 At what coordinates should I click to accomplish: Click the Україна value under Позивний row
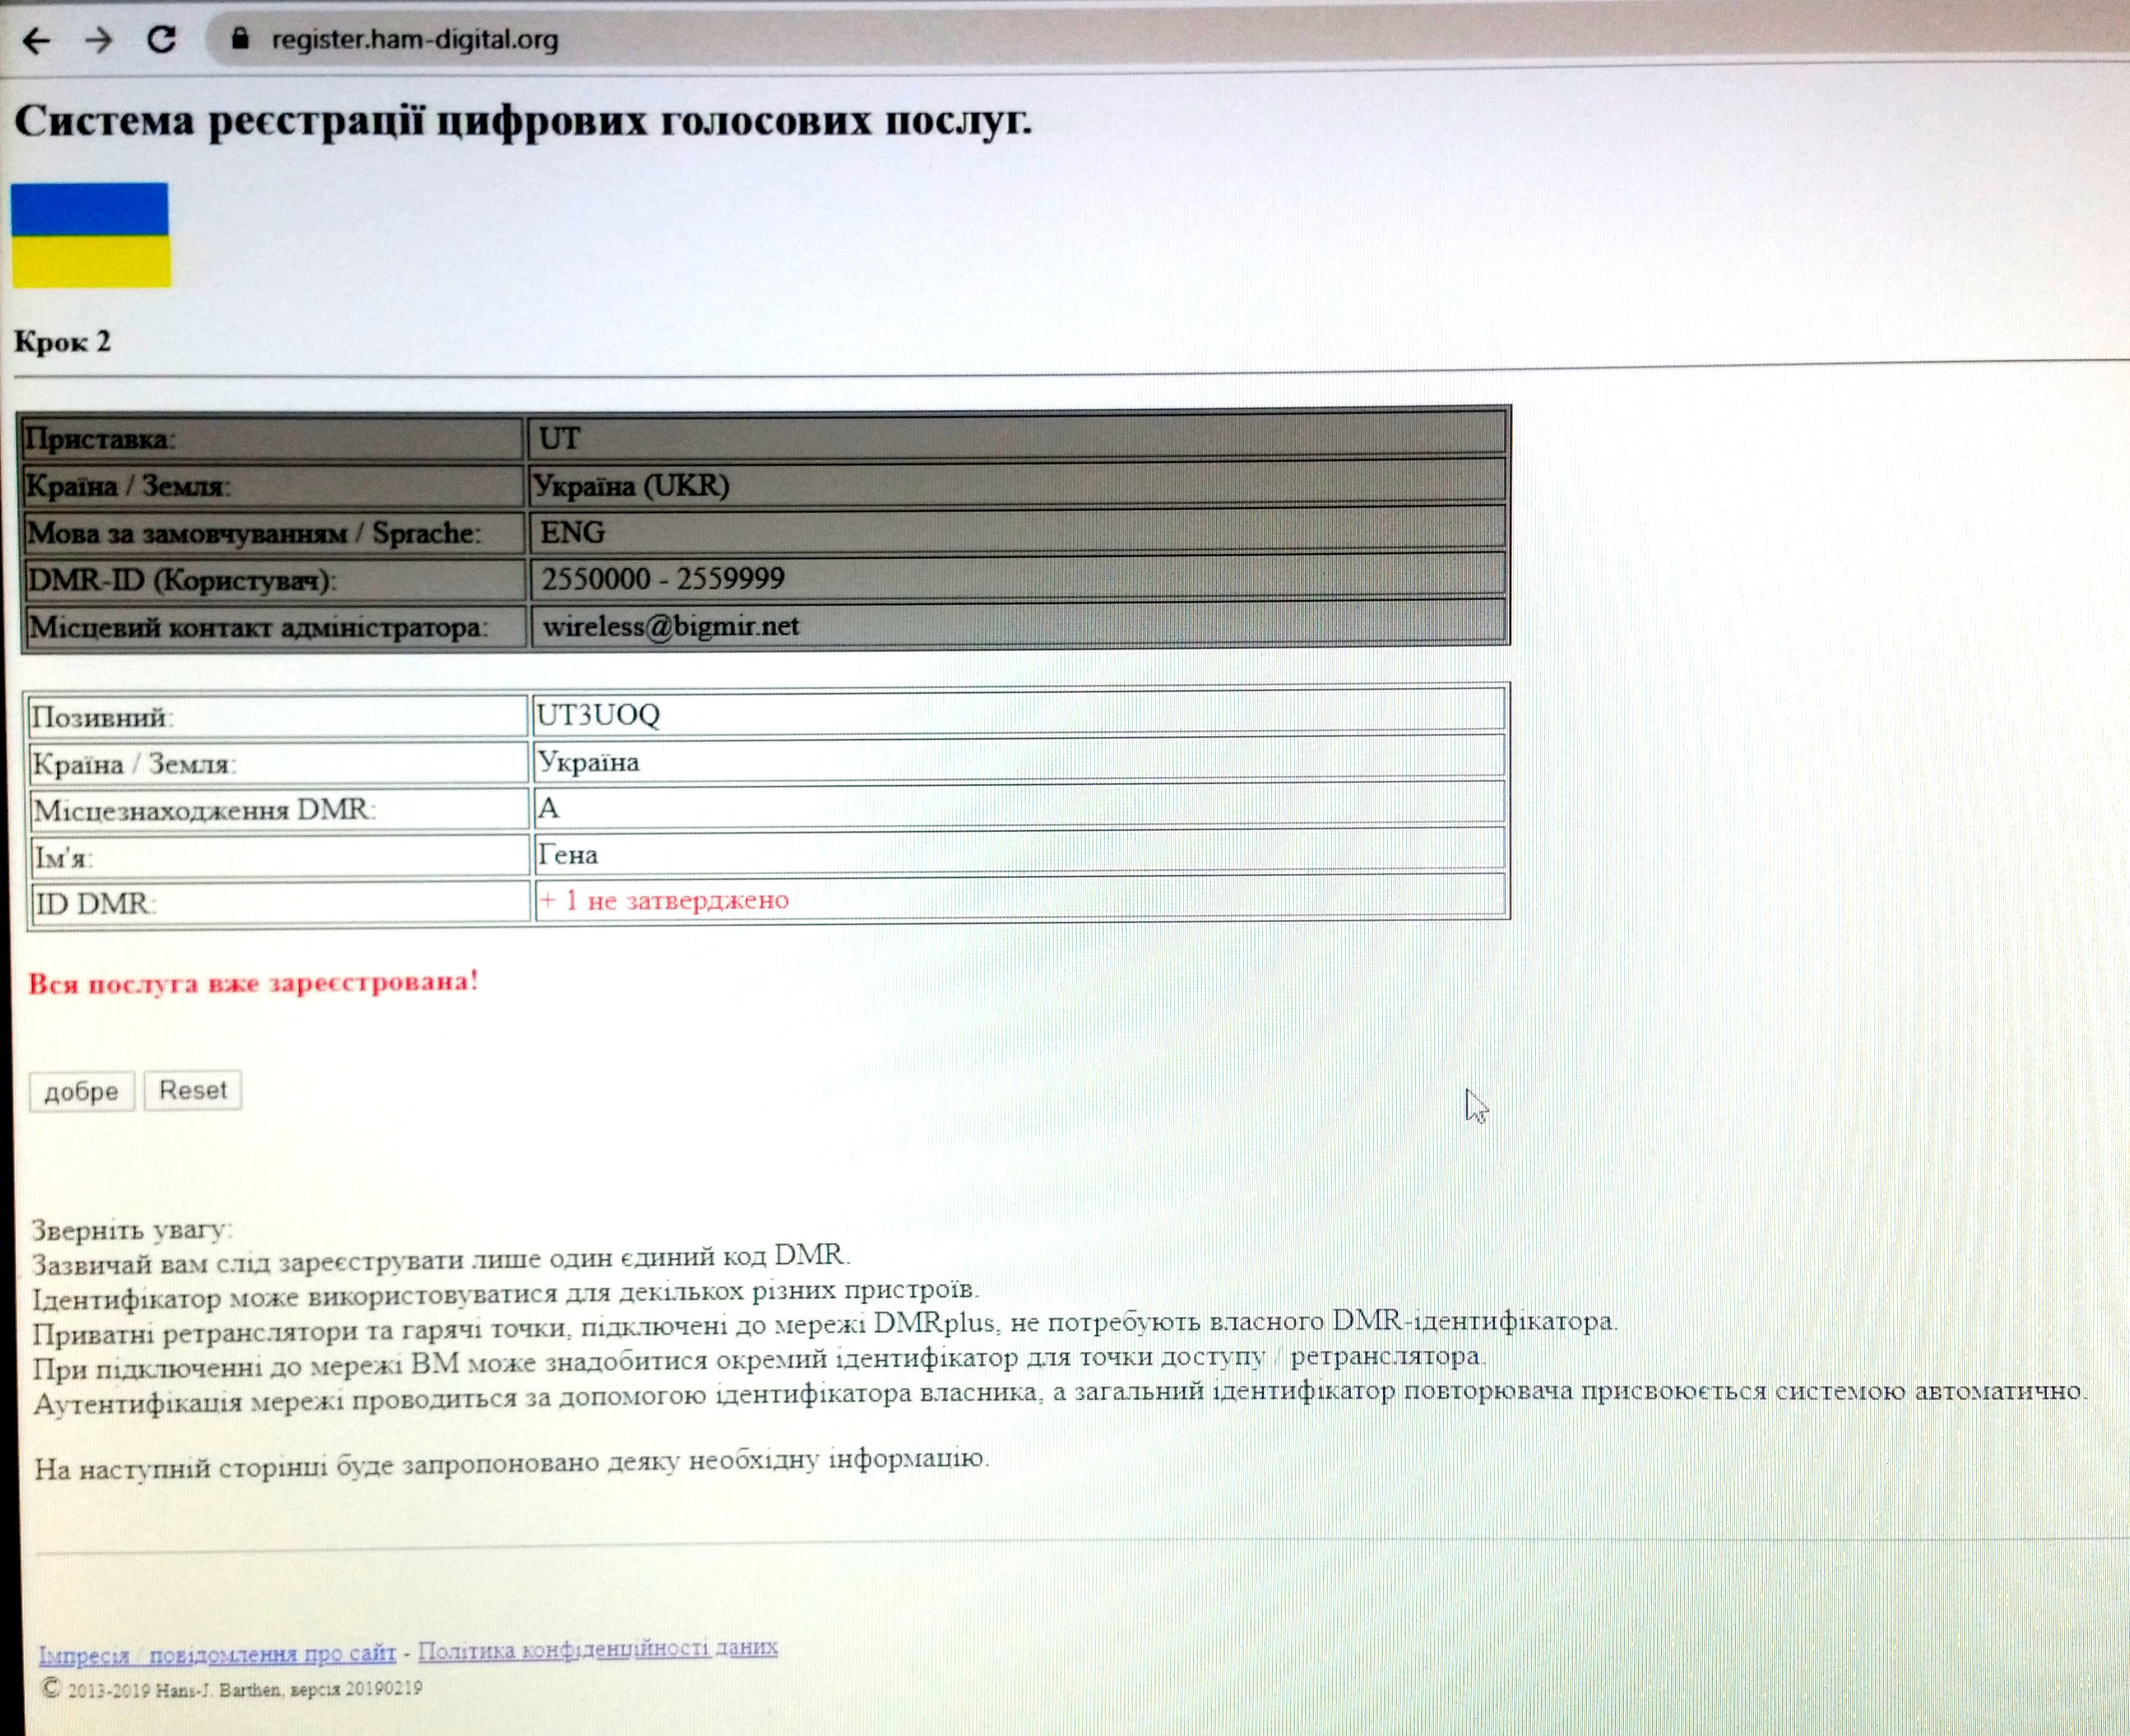click(588, 762)
